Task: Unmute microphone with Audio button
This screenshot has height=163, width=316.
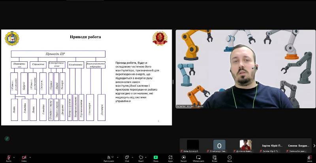Action: (x=8, y=158)
